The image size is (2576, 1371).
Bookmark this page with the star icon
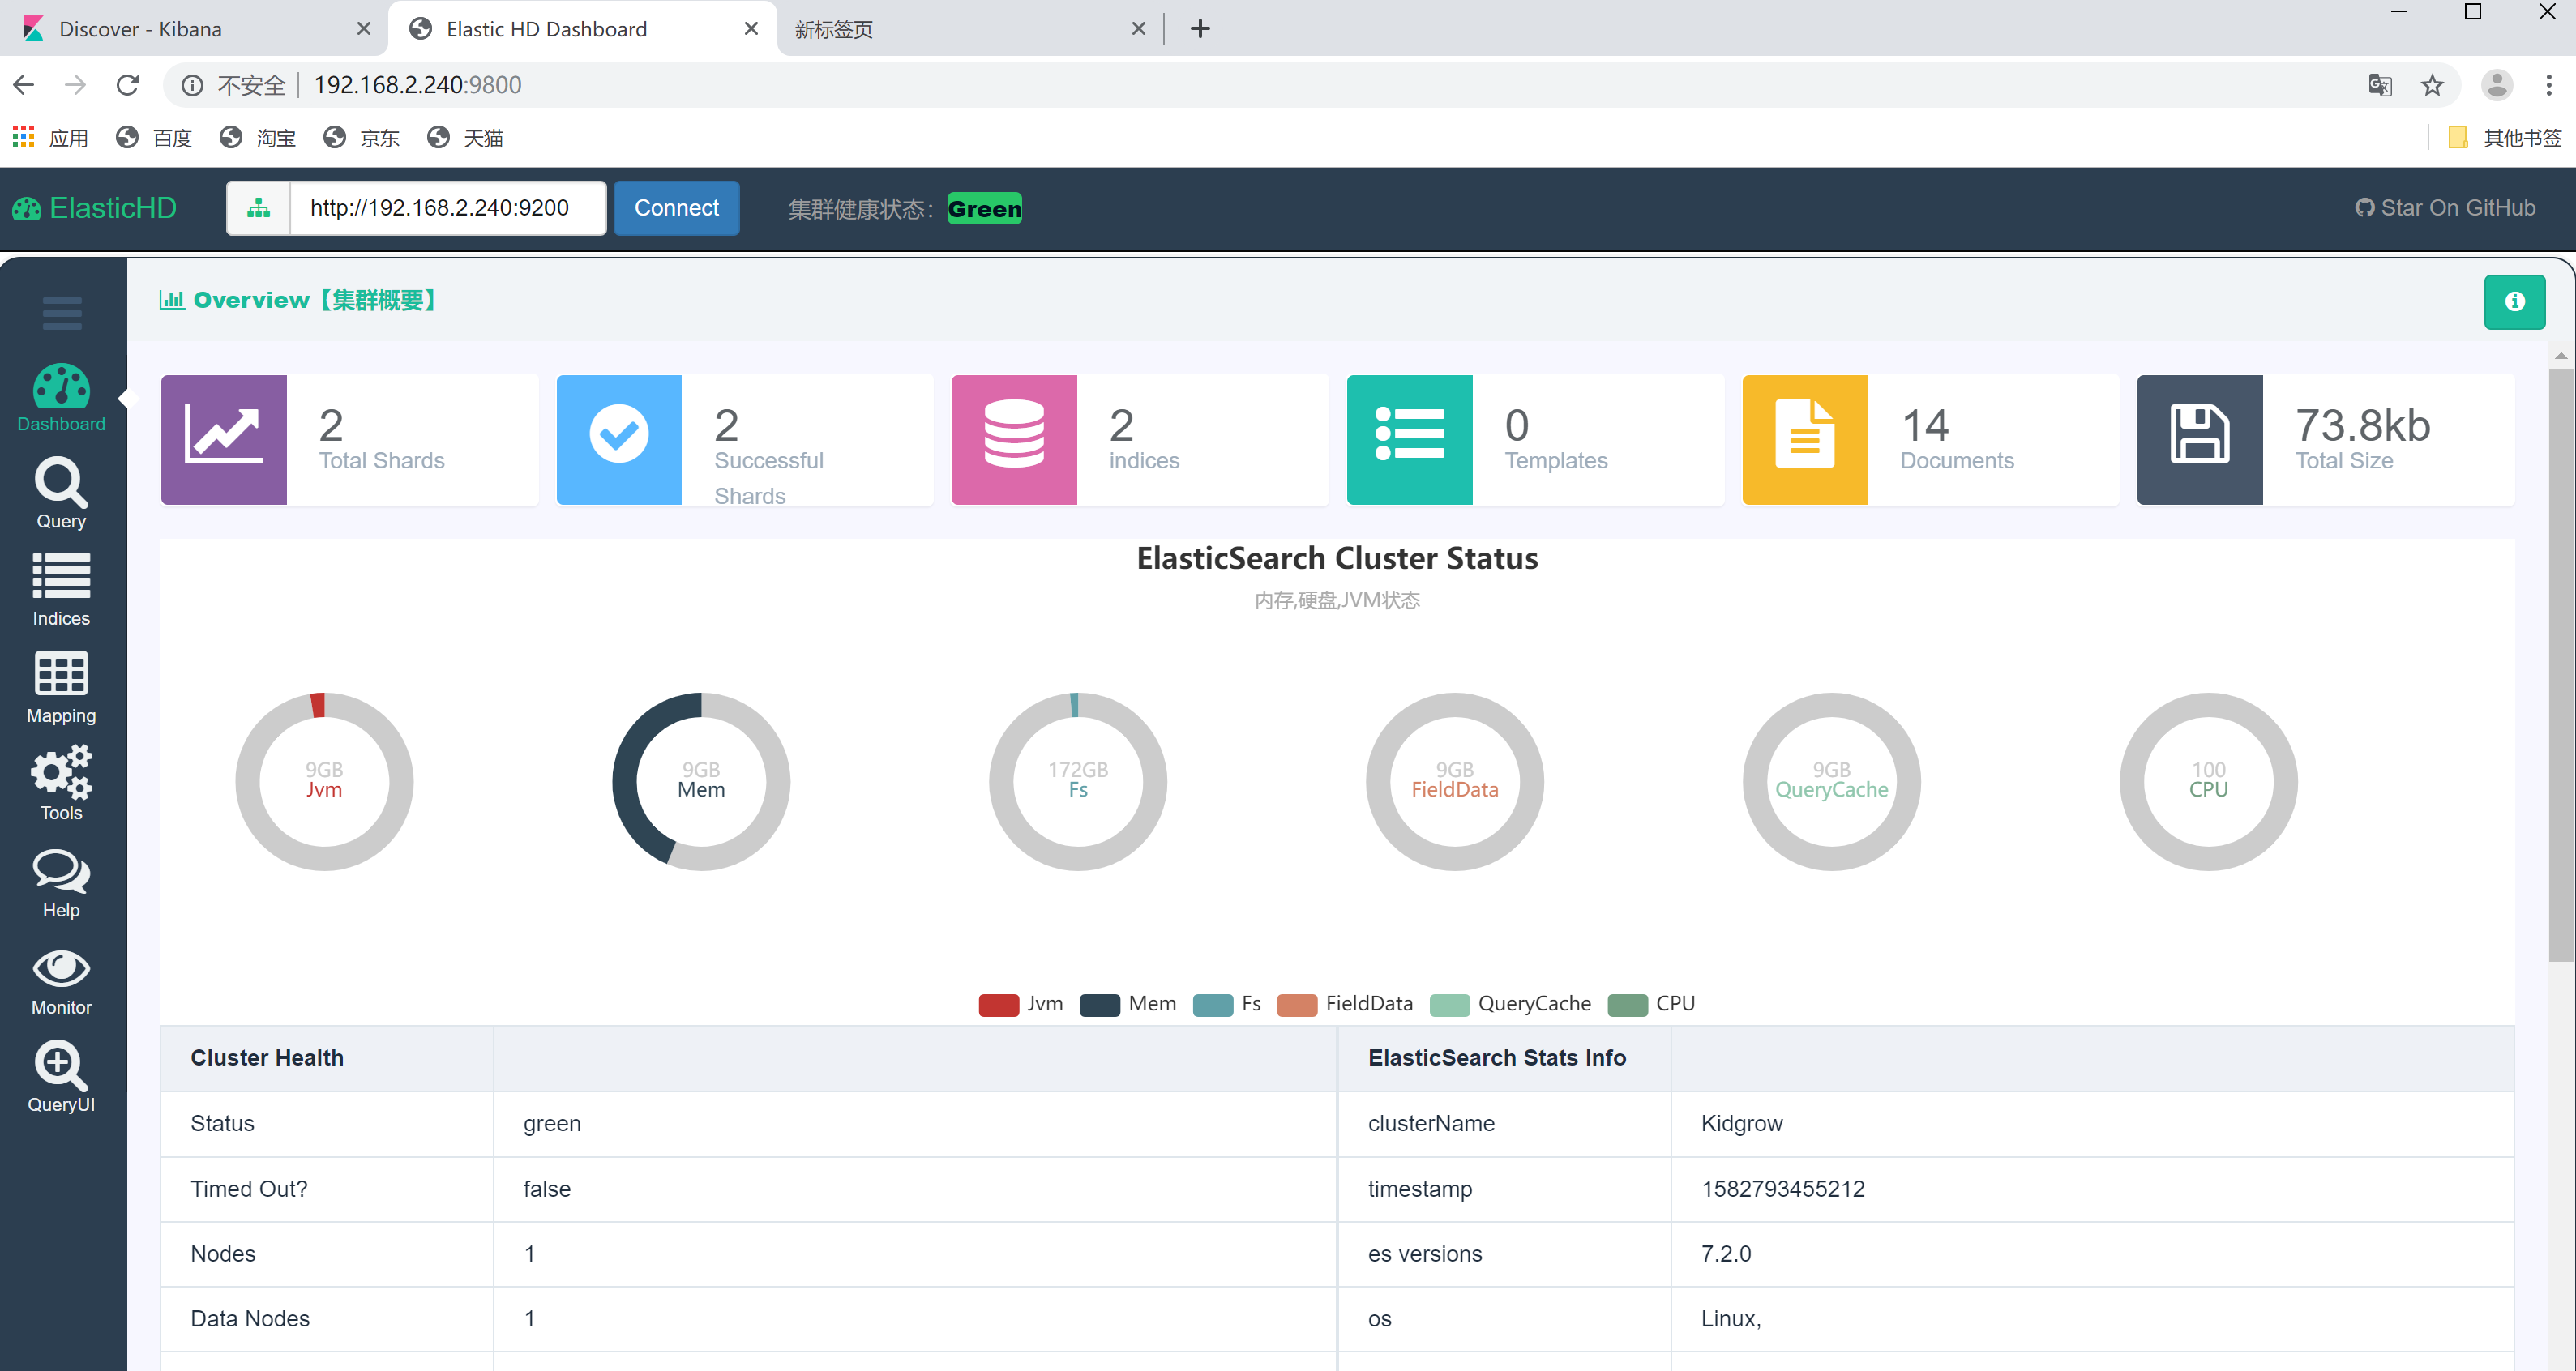2432,85
